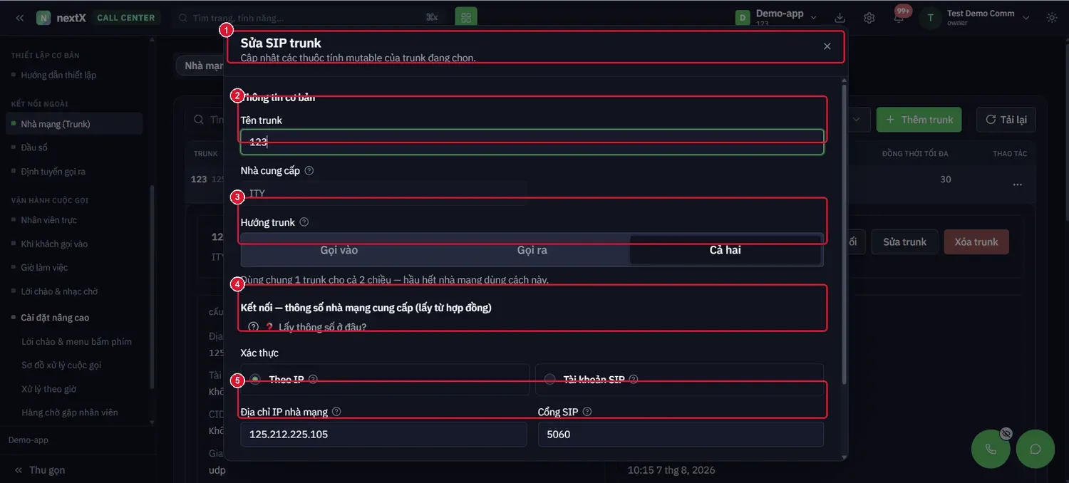
Task: Open the notifications bell with 99+ badge
Action: pos(899,16)
